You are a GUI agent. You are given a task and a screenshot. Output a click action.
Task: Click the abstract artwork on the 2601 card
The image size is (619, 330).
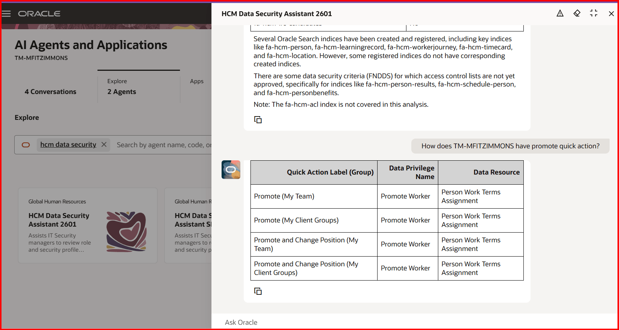pos(126,231)
